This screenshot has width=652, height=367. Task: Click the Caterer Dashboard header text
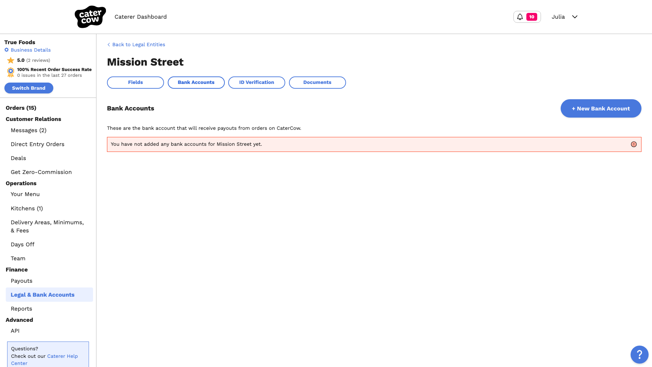[141, 17]
